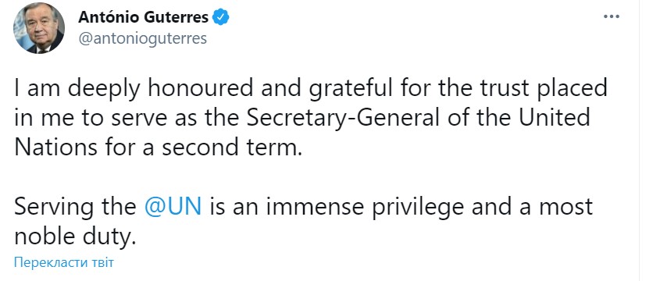
Task: Click "noble duty" at tweet end
Action: (76, 237)
